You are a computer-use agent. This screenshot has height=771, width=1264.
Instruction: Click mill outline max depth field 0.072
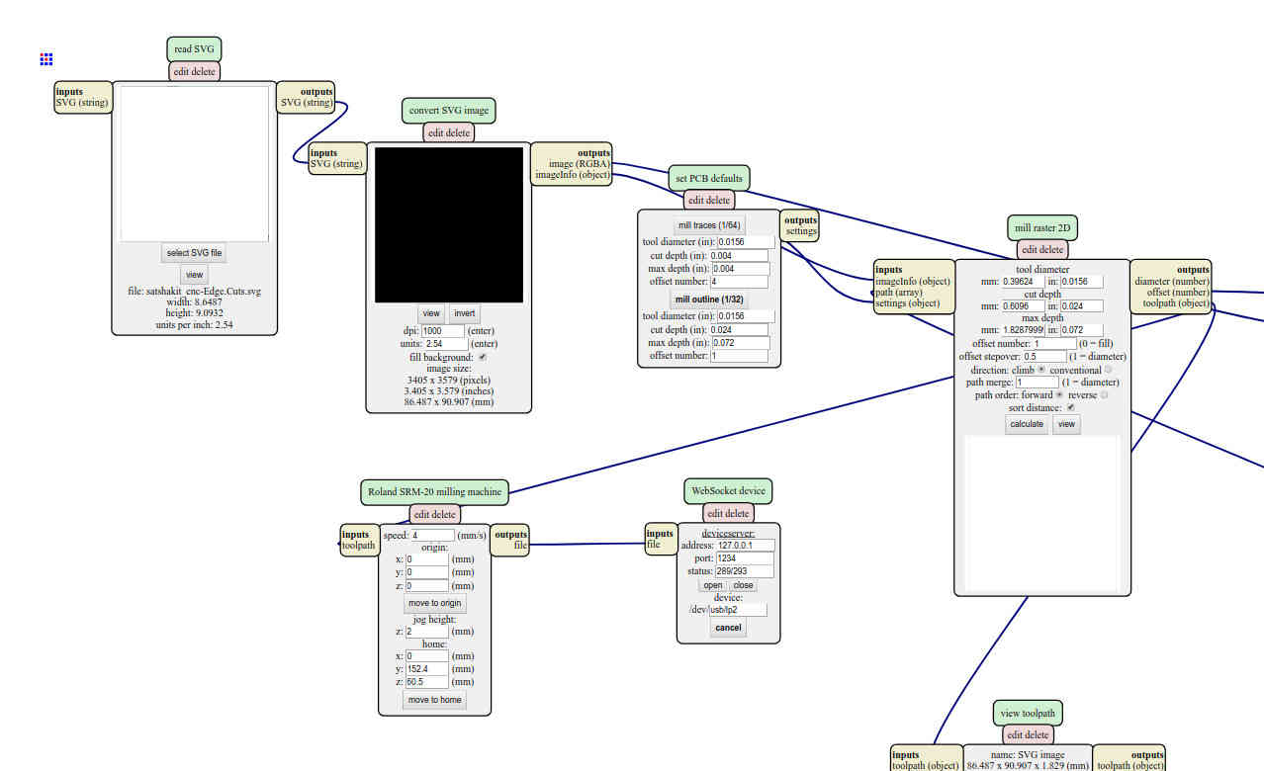(x=740, y=343)
